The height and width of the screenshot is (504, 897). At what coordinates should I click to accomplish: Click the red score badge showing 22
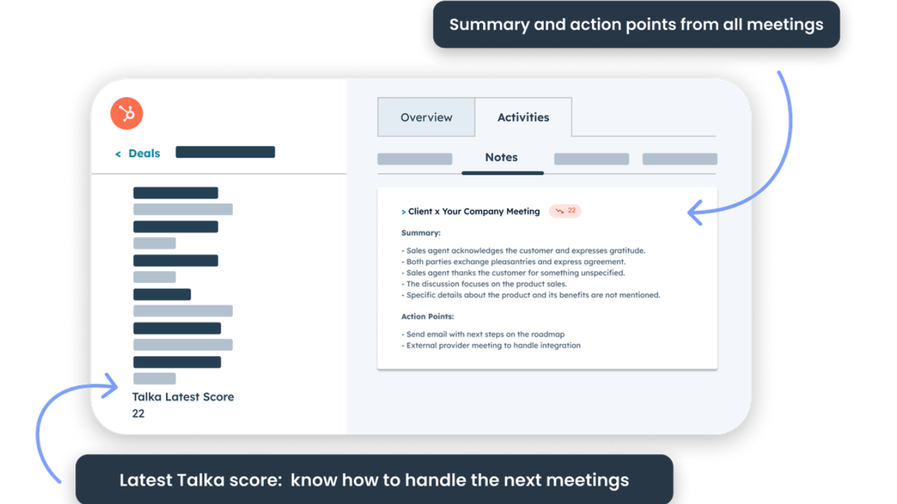(566, 211)
